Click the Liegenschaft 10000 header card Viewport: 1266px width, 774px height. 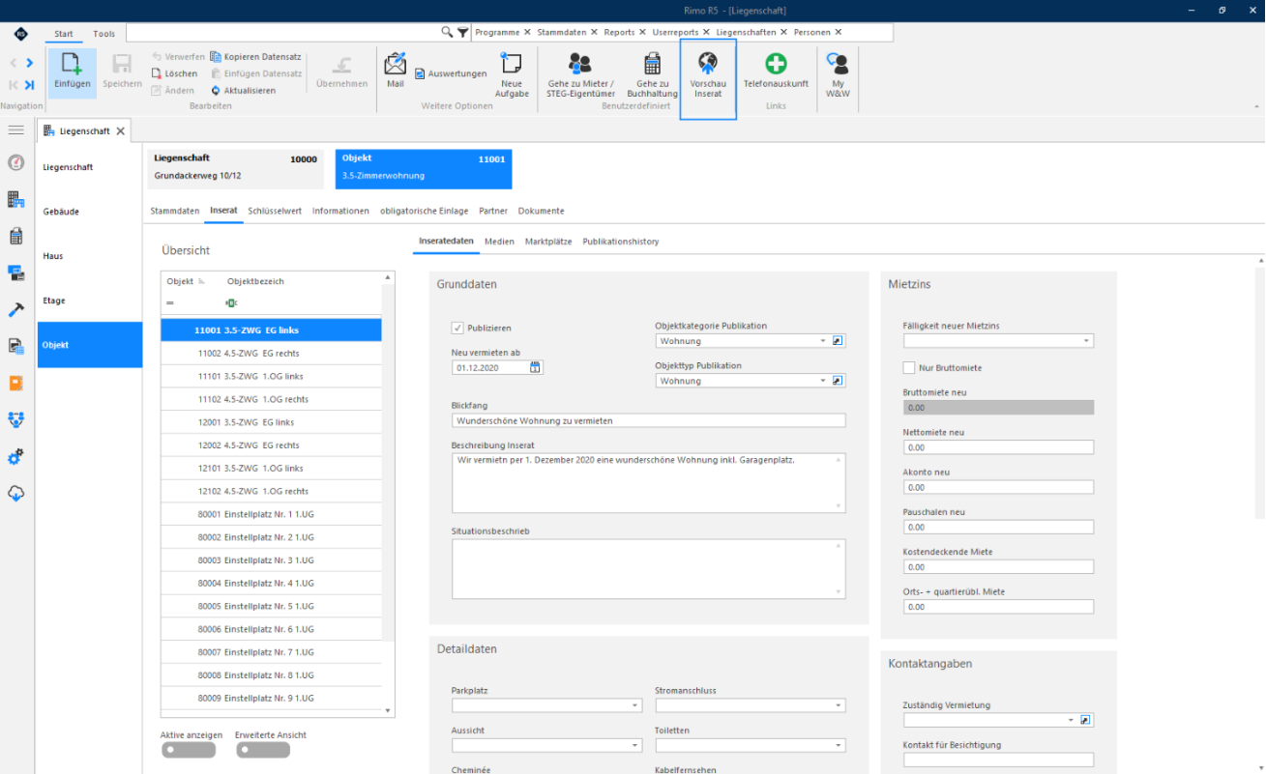pos(236,168)
